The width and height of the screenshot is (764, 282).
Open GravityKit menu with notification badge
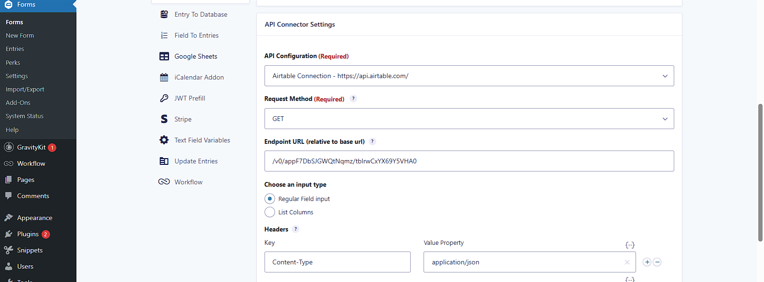point(38,147)
